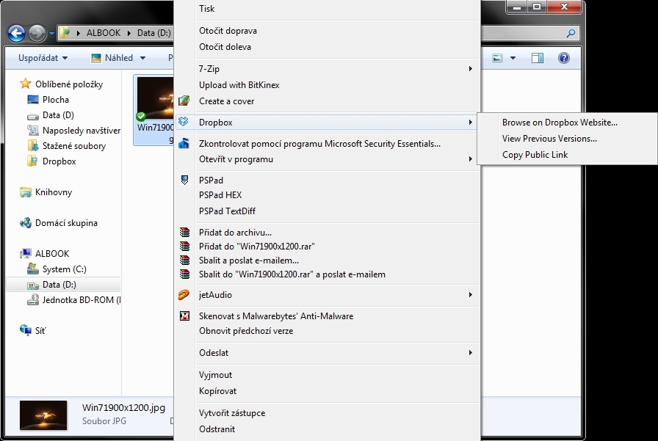Viewport: 658px width, 441px height.
Task: Open the Uspořádat menu
Action: (x=43, y=58)
